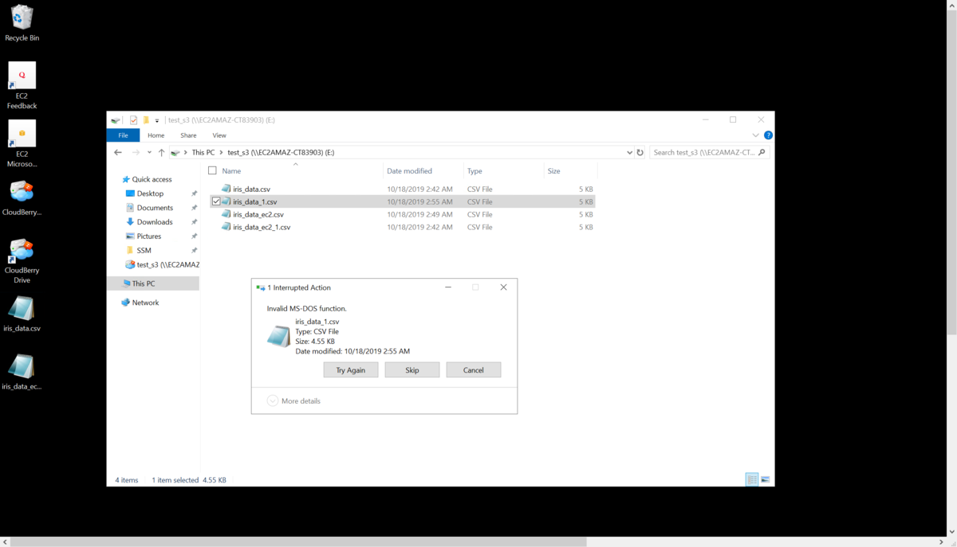957x547 pixels.
Task: Go forward with the Forward arrow
Action: coord(136,152)
